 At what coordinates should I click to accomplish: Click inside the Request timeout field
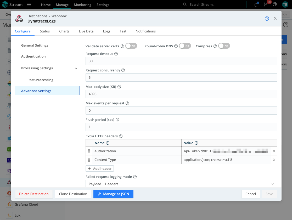(x=181, y=61)
